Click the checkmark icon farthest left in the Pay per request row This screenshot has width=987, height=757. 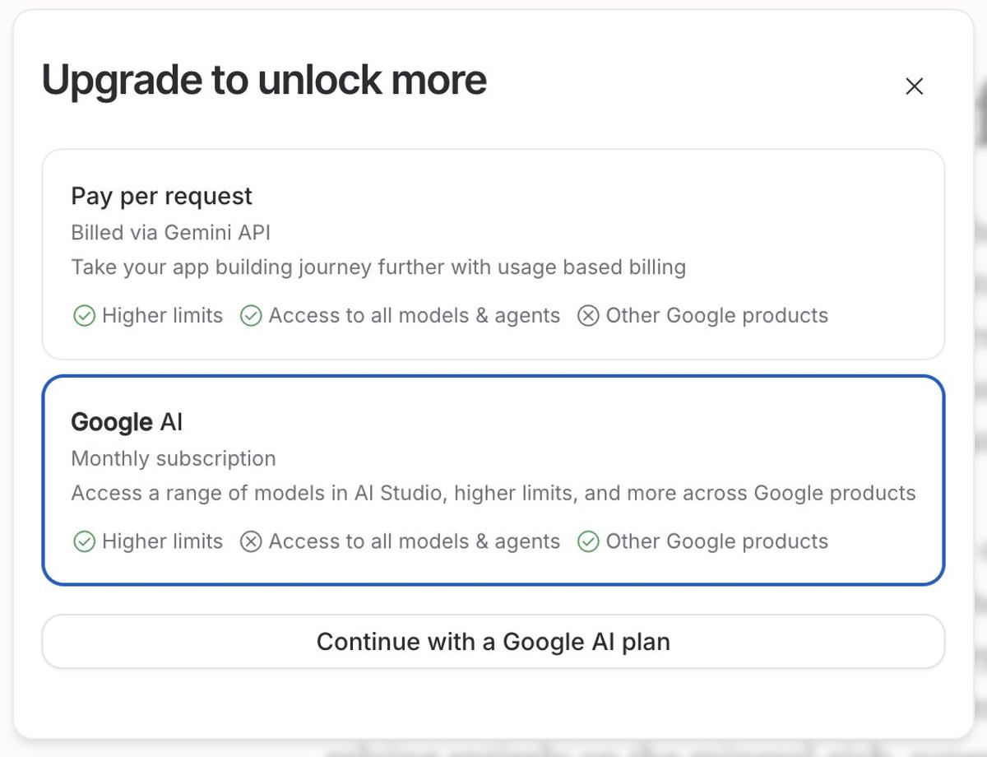coord(85,315)
